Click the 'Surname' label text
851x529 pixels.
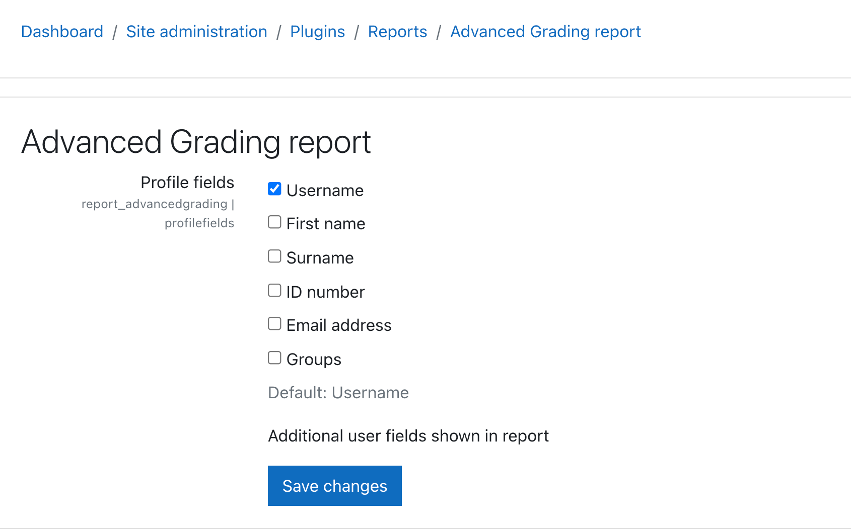[320, 258]
